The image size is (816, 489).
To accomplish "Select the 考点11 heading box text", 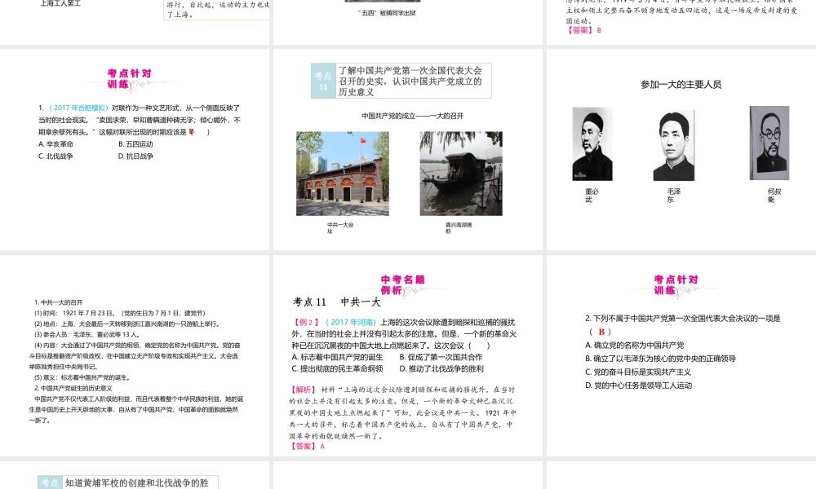I will [410, 81].
